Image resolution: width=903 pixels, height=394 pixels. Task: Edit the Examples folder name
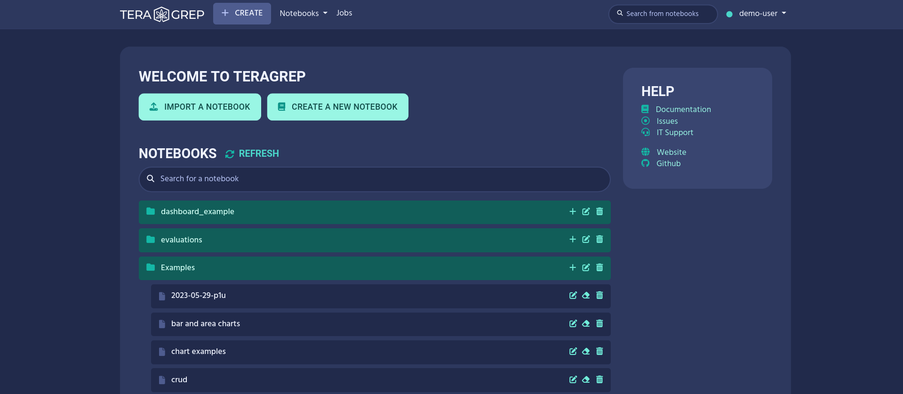point(586,267)
